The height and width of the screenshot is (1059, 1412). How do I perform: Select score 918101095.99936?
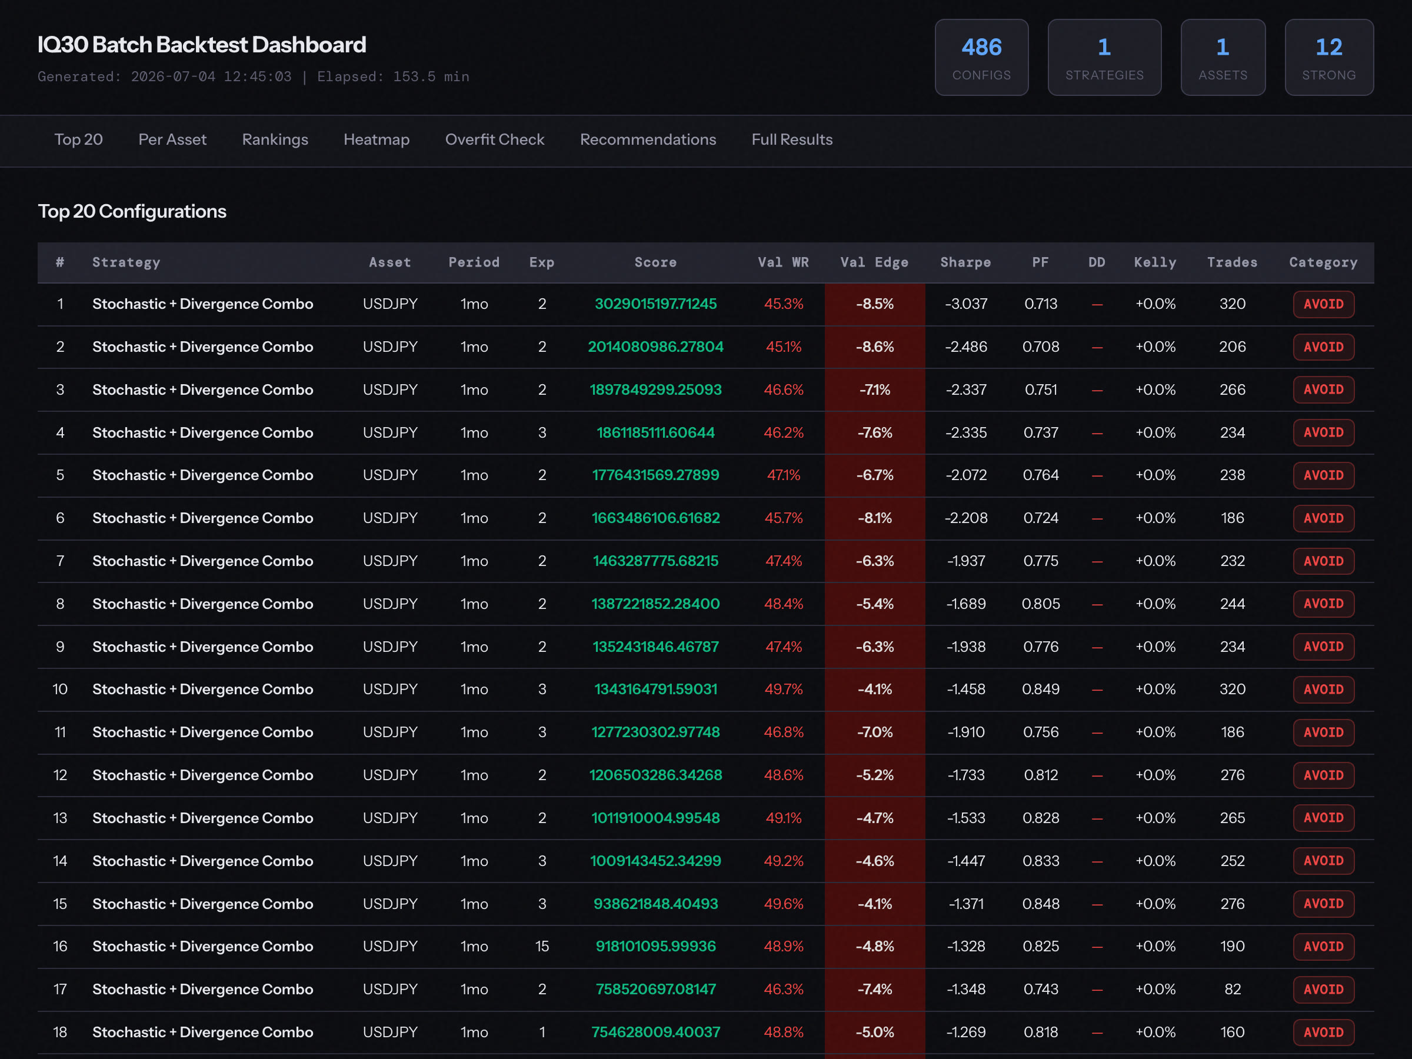655,947
